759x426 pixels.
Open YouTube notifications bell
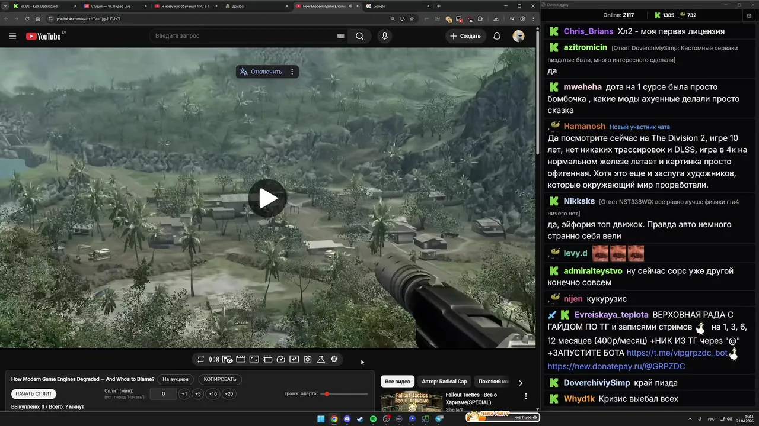(497, 36)
